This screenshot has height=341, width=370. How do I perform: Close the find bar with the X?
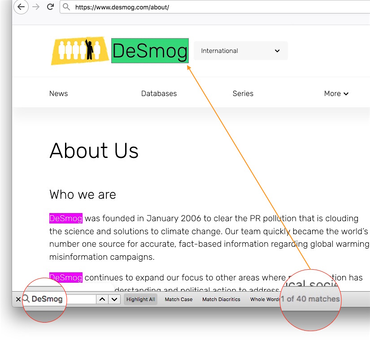pyautogui.click(x=18, y=299)
